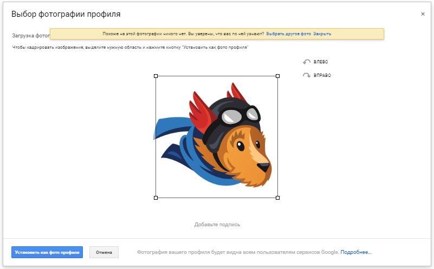The height and width of the screenshot is (269, 434).
Task: Close the profile photo dialog with X
Action: (423, 14)
